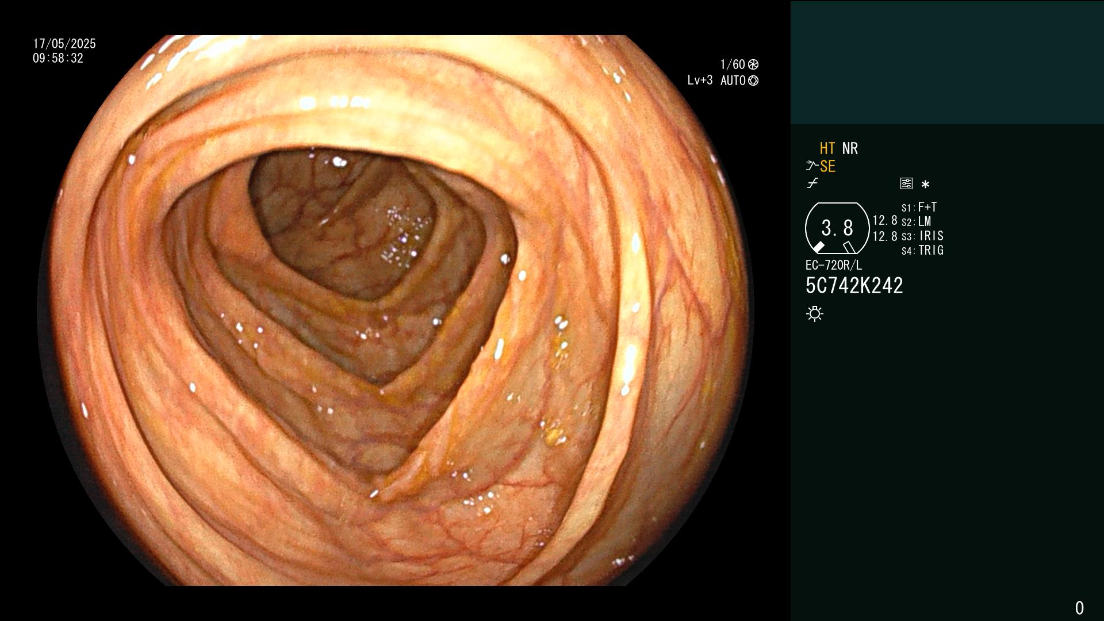This screenshot has width=1104, height=621.
Task: Click the light lamp icon
Action: point(815,313)
